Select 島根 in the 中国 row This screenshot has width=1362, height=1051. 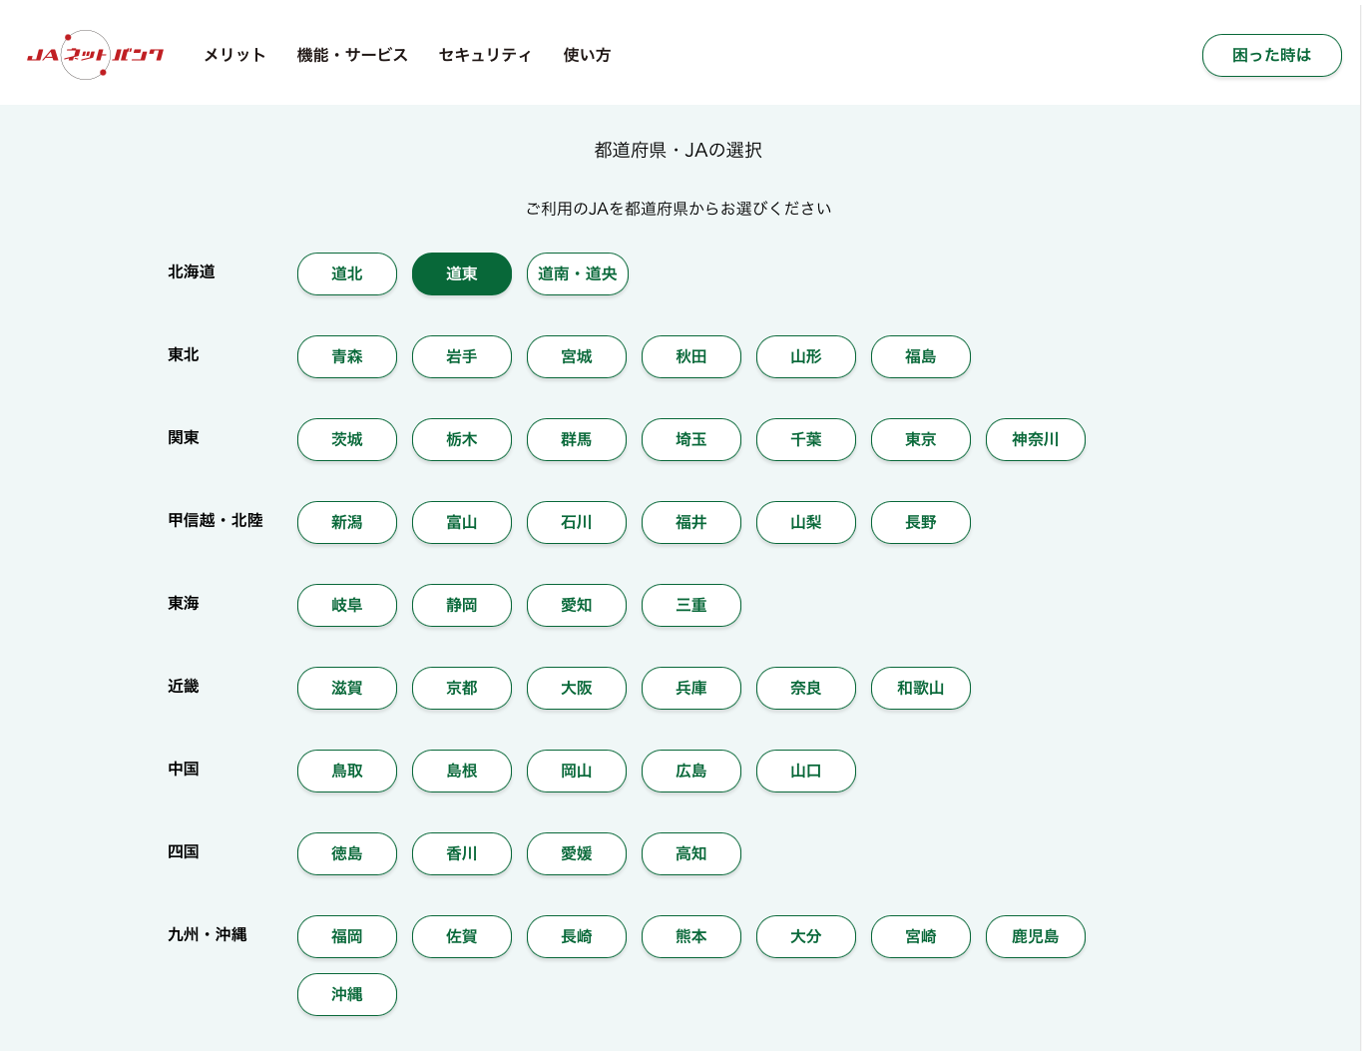pos(462,771)
